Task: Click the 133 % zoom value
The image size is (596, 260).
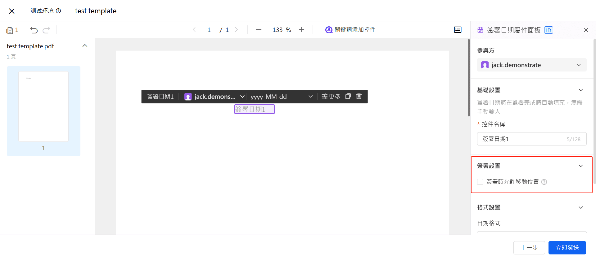Action: point(282,30)
